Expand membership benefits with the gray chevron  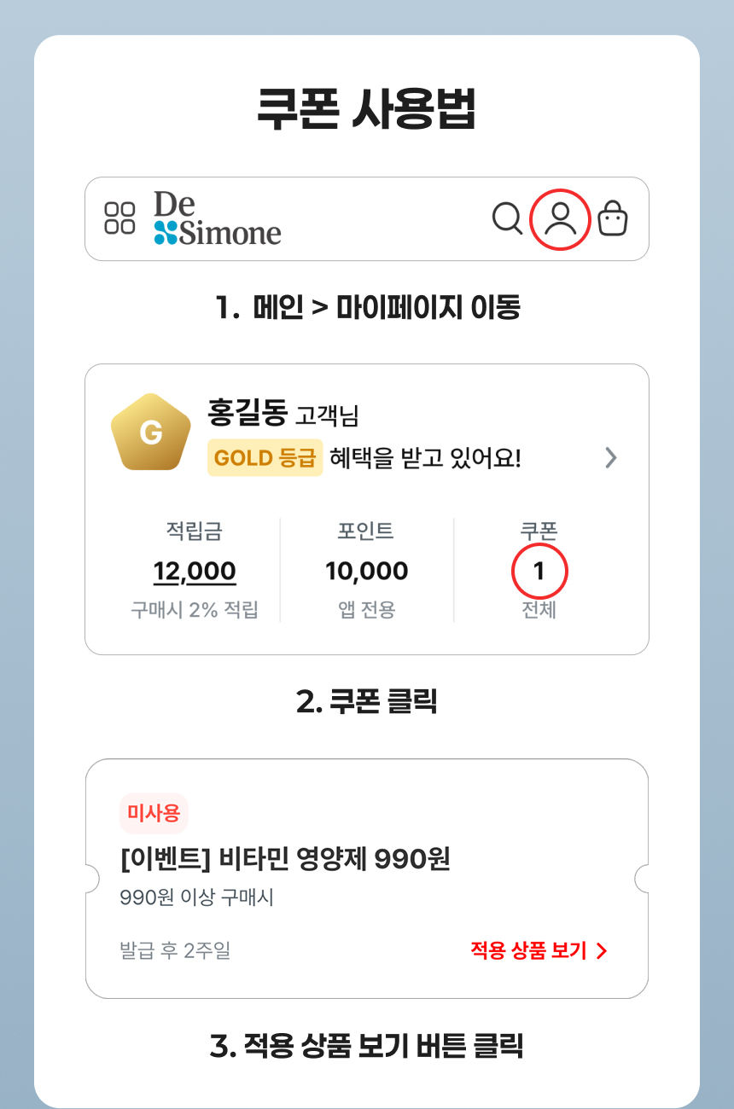610,458
